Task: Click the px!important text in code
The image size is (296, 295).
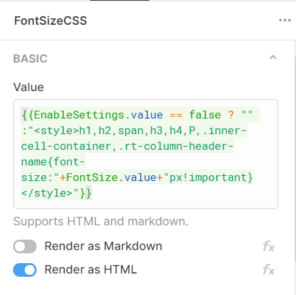Action: click(208, 177)
